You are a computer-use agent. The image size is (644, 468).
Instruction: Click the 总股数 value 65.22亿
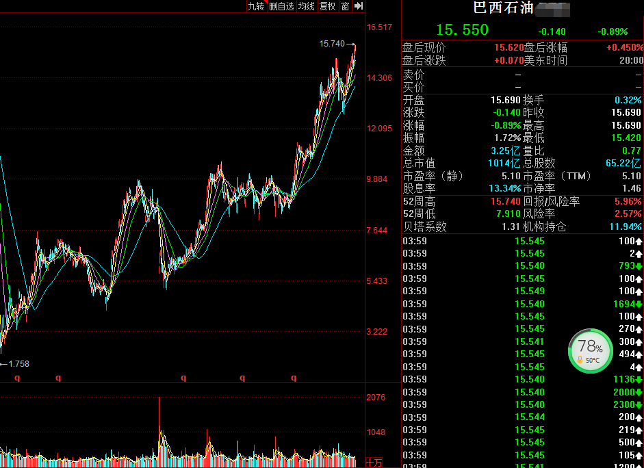point(623,164)
